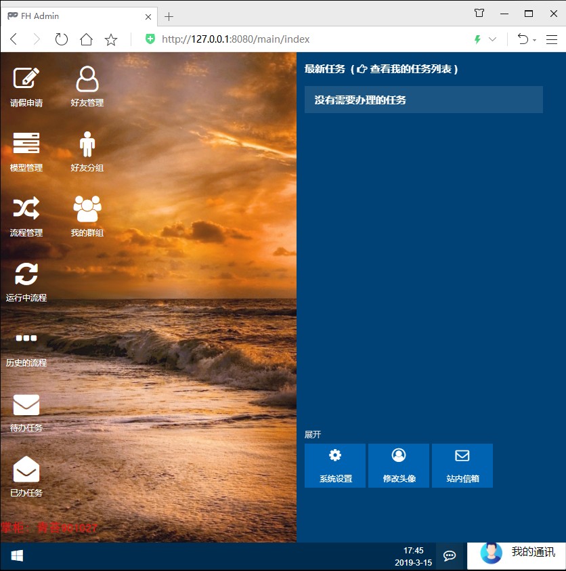
Task: Go back in browser history
Action: point(14,39)
